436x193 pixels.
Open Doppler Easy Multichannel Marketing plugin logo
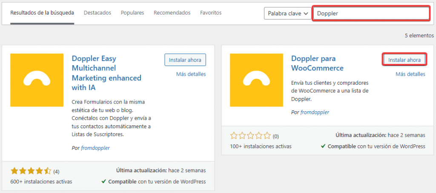point(37,80)
